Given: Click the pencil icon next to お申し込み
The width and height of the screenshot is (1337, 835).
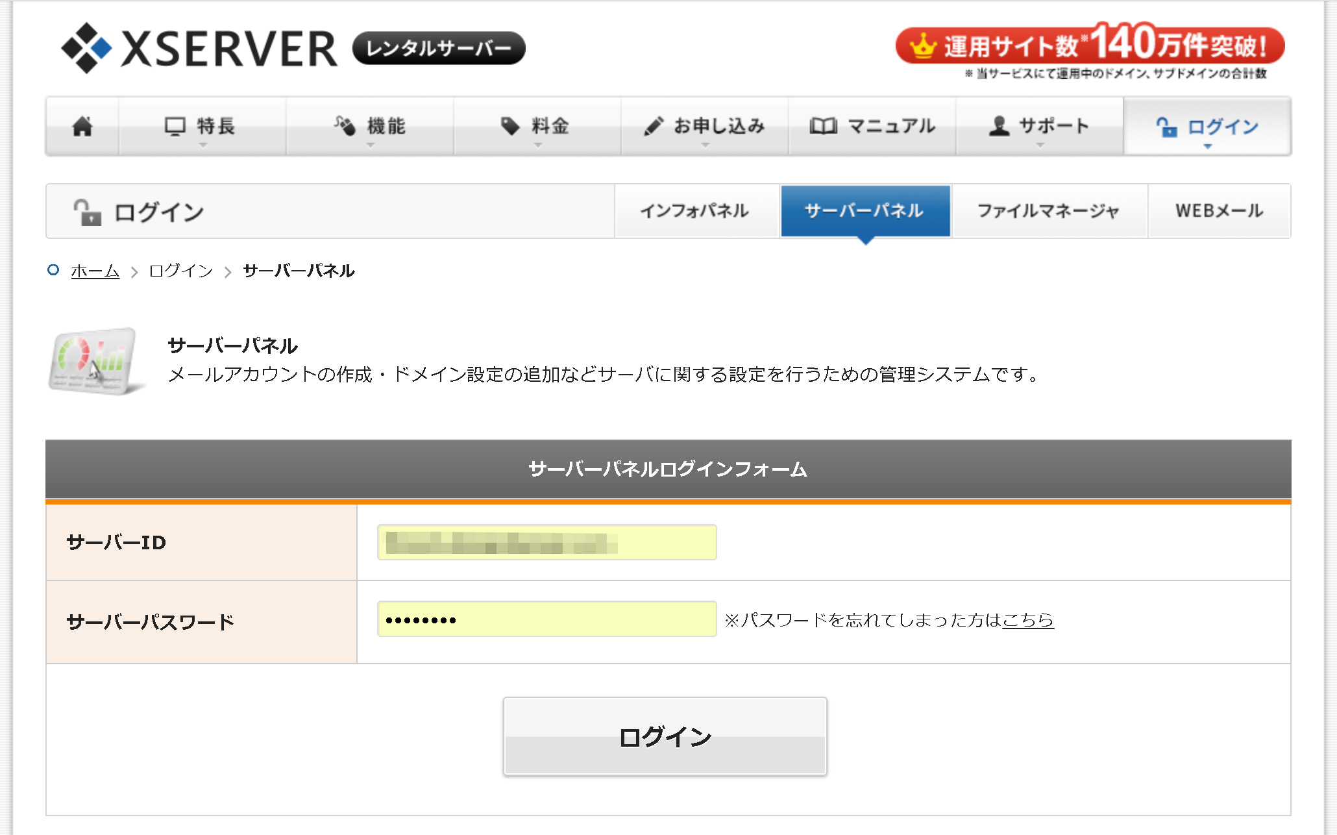Looking at the screenshot, I should pos(654,126).
